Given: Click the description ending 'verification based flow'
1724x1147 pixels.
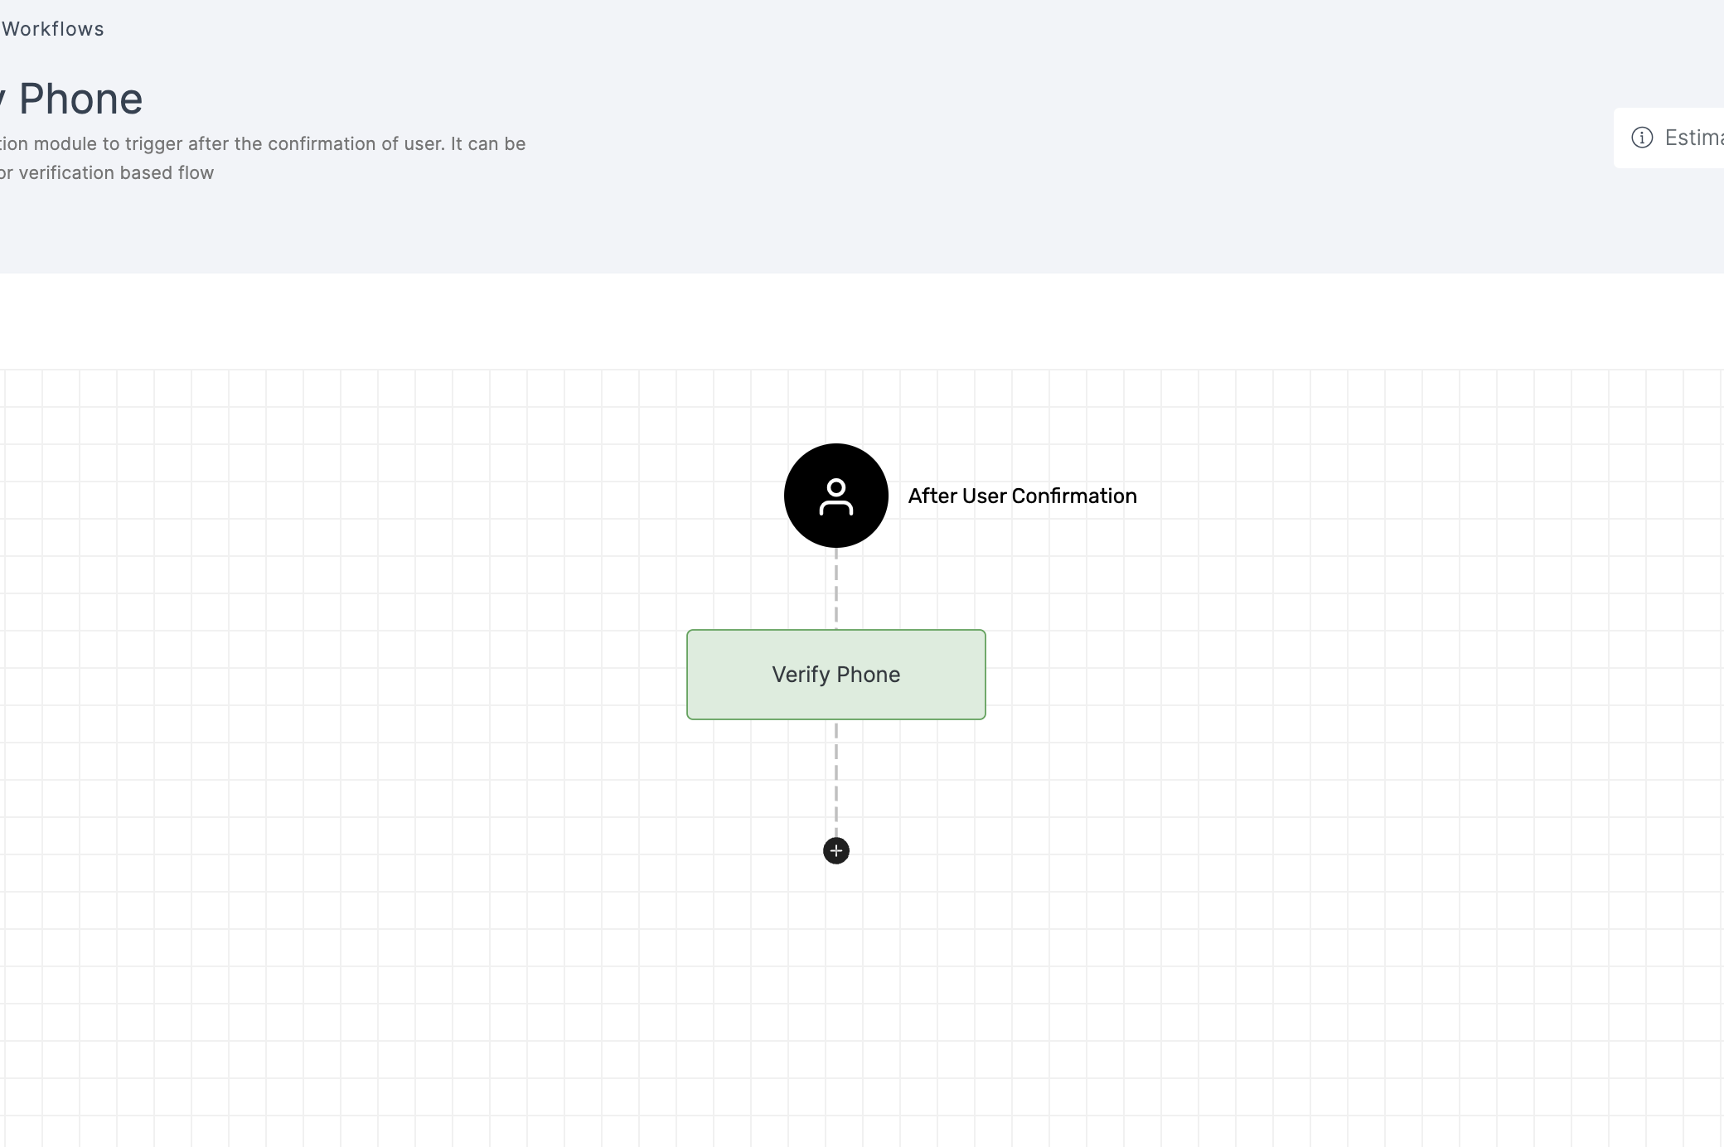Looking at the screenshot, I should [x=263, y=158].
